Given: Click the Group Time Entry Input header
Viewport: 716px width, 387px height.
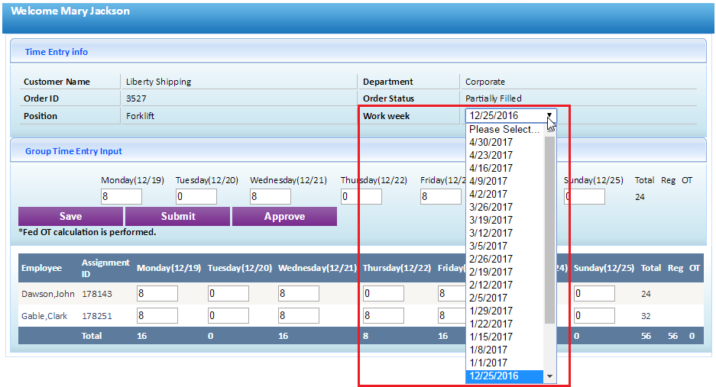Looking at the screenshot, I should [73, 151].
